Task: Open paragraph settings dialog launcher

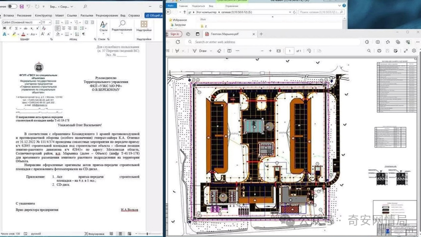Action: pyautogui.click(x=95, y=39)
